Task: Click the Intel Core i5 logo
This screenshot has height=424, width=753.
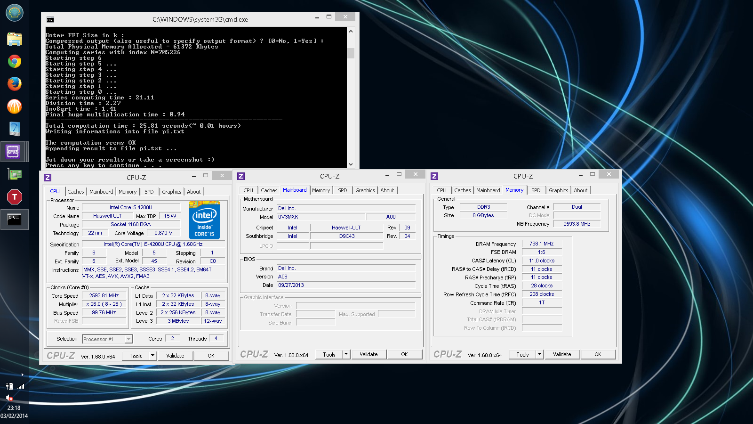Action: (204, 220)
